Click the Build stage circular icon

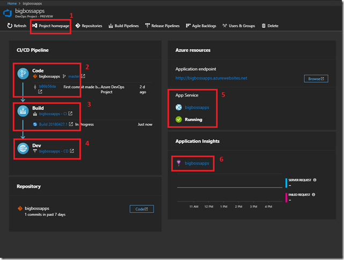pos(23,111)
